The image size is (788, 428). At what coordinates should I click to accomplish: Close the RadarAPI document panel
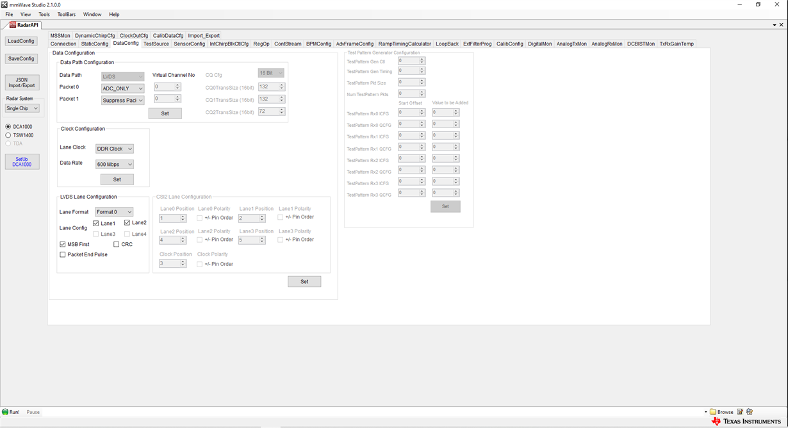782,25
